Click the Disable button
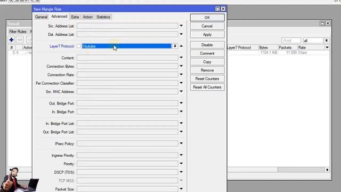Screen dimensions: 341x192 point(207,45)
